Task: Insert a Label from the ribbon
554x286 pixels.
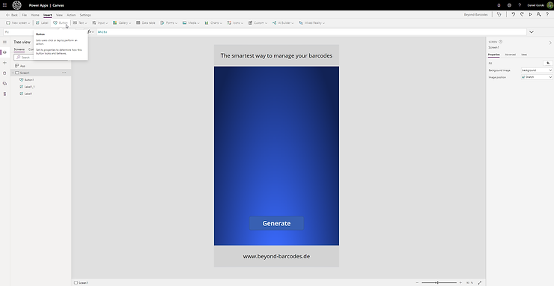Action: [x=42, y=22]
